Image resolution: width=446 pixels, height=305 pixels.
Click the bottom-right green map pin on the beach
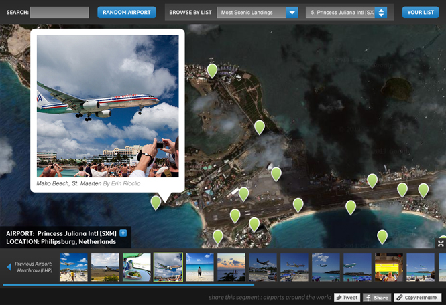382,236
